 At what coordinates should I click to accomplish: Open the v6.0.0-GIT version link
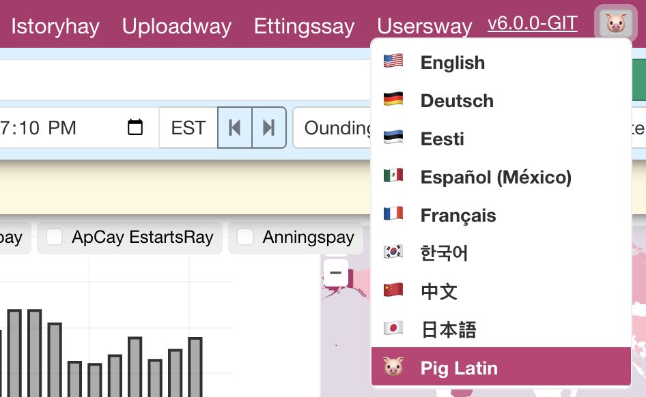[532, 23]
